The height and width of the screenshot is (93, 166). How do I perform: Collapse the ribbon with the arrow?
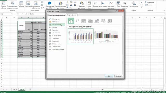point(164,10)
